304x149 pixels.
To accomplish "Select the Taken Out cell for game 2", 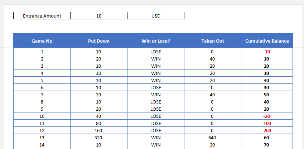I will [x=213, y=59].
